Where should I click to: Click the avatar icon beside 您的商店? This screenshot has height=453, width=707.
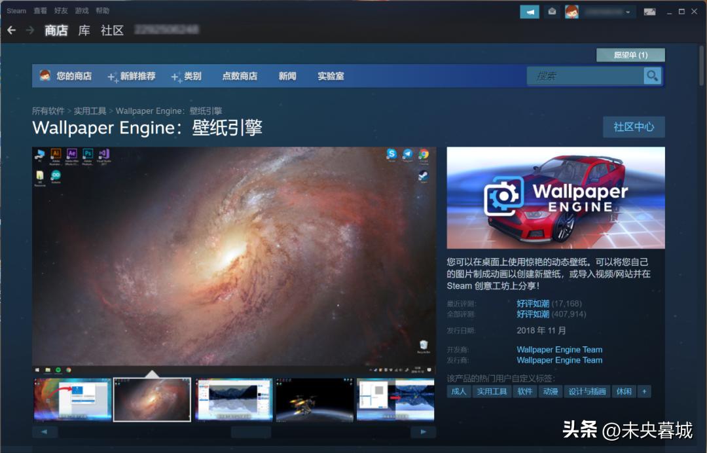[45, 75]
